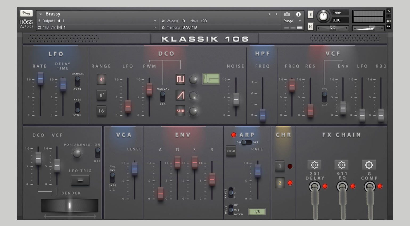Click the LFO RATE slider
The height and width of the screenshot is (226, 410).
point(40,79)
